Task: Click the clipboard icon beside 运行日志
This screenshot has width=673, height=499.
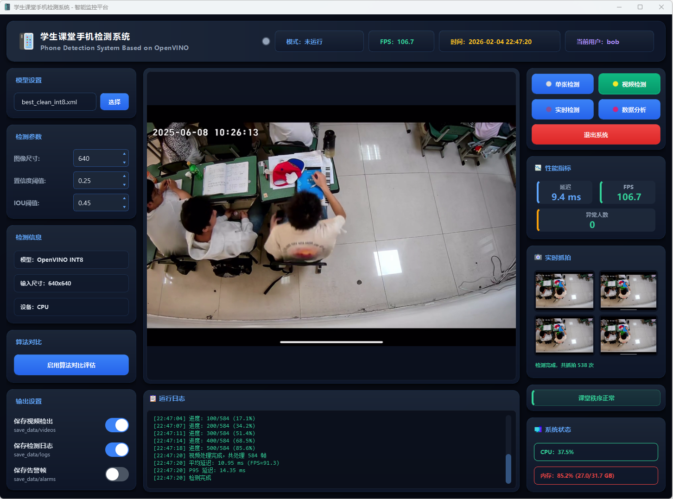Action: pyautogui.click(x=153, y=398)
